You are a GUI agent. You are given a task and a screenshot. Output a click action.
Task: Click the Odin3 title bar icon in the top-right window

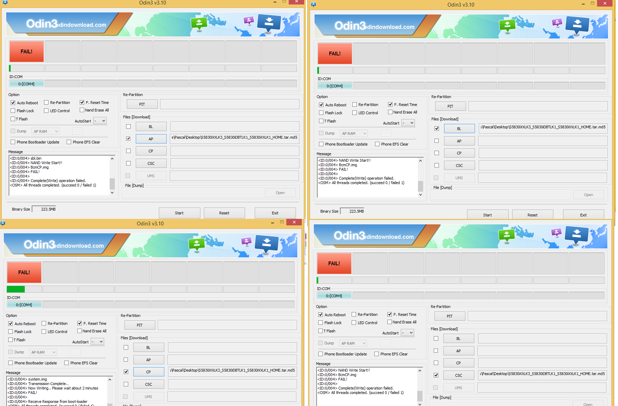point(313,4)
